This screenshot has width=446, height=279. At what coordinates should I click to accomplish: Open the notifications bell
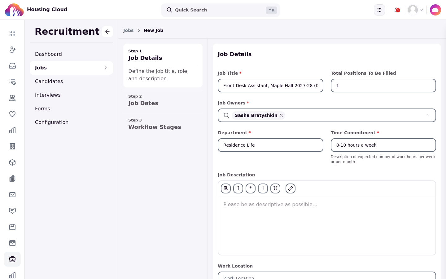coord(397,10)
